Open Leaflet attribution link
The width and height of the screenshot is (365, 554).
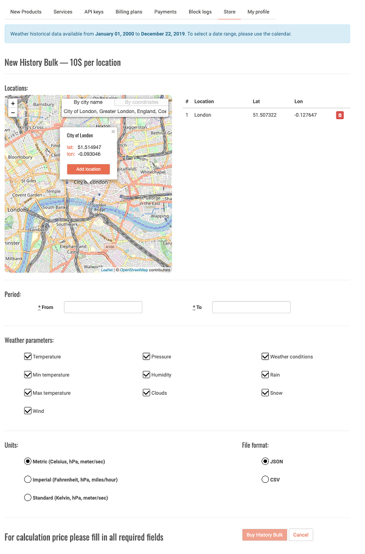[106, 270]
